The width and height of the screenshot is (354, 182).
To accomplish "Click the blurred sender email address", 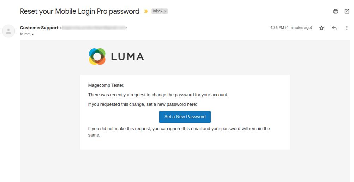I will 93,28.
